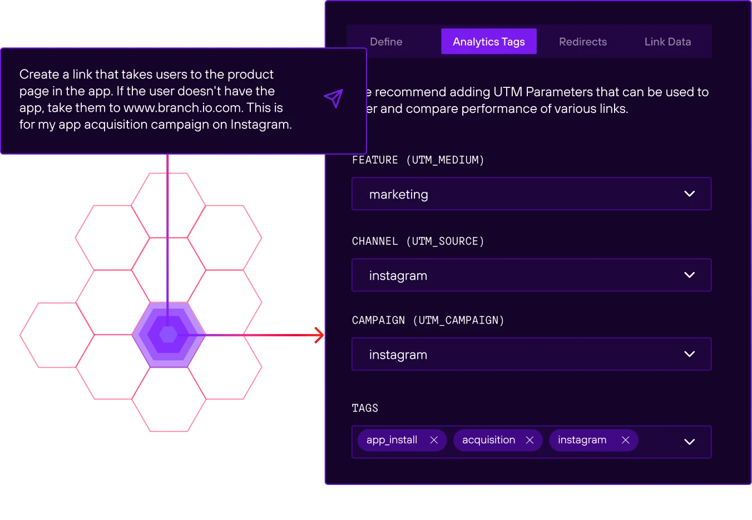The image size is (752, 520).
Task: Click the small hexagon inside the purple node
Action: tap(169, 335)
